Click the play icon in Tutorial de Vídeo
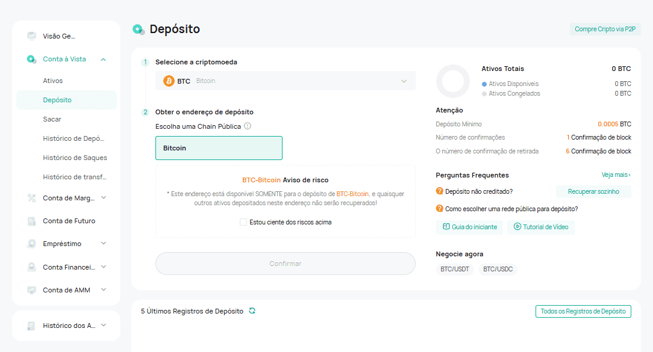This screenshot has width=653, height=352. tap(517, 227)
